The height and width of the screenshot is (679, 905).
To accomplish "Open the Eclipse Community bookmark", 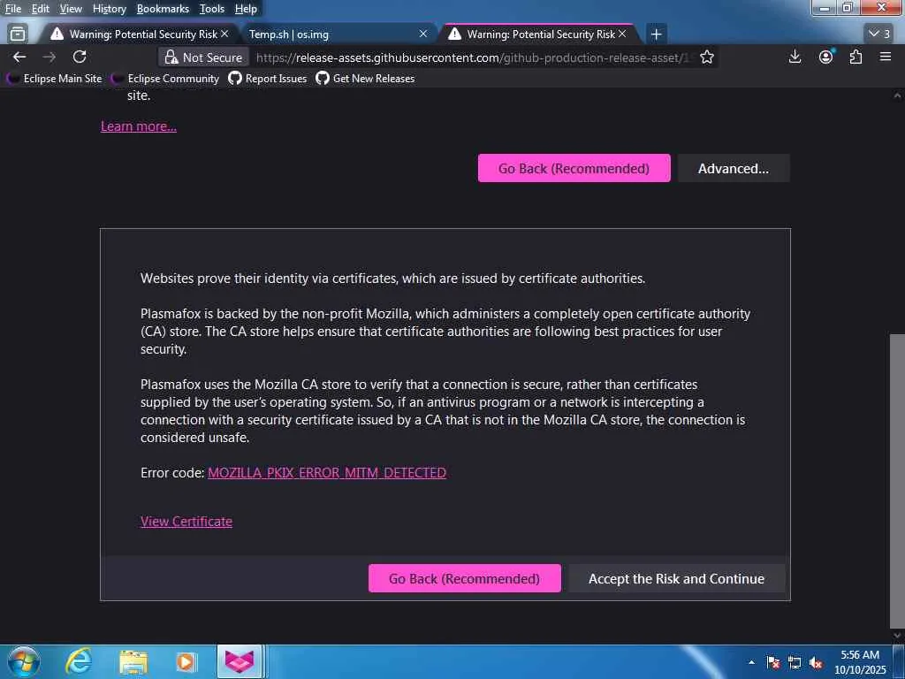I will tap(165, 79).
